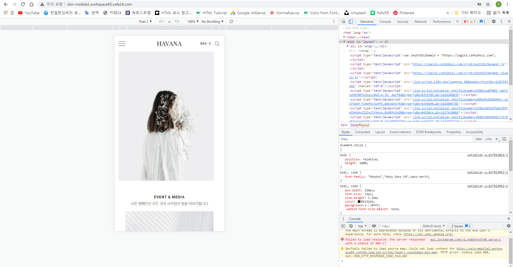Screen dimensions: 513x267
Task: Open the top context dropdown in console
Action: (x=362, y=226)
